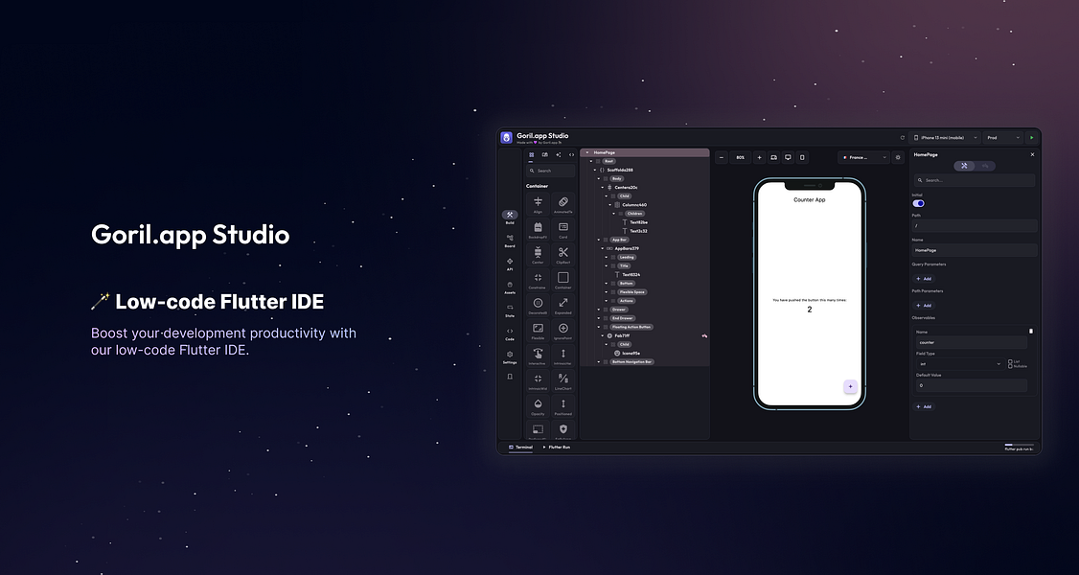Click the canvas settings gear icon

click(897, 156)
